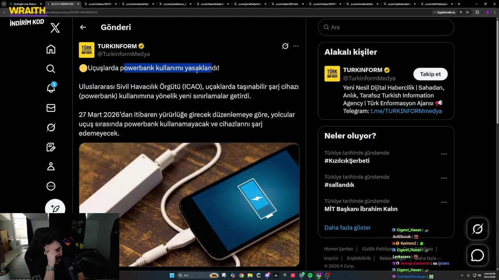Open Discord from the taskbar
The image size is (499, 280).
click(x=267, y=275)
